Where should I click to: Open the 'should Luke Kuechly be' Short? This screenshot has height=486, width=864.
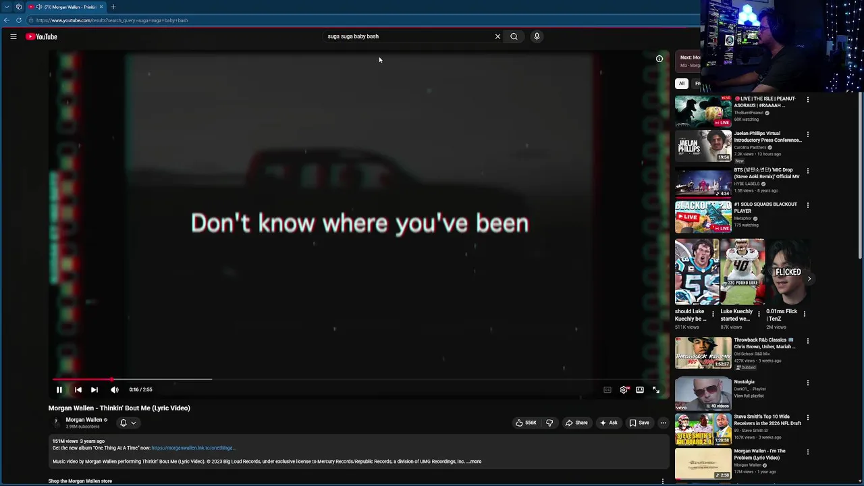click(x=697, y=272)
